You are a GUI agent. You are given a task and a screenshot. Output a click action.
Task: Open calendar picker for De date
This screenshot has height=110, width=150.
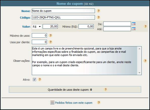134,24
